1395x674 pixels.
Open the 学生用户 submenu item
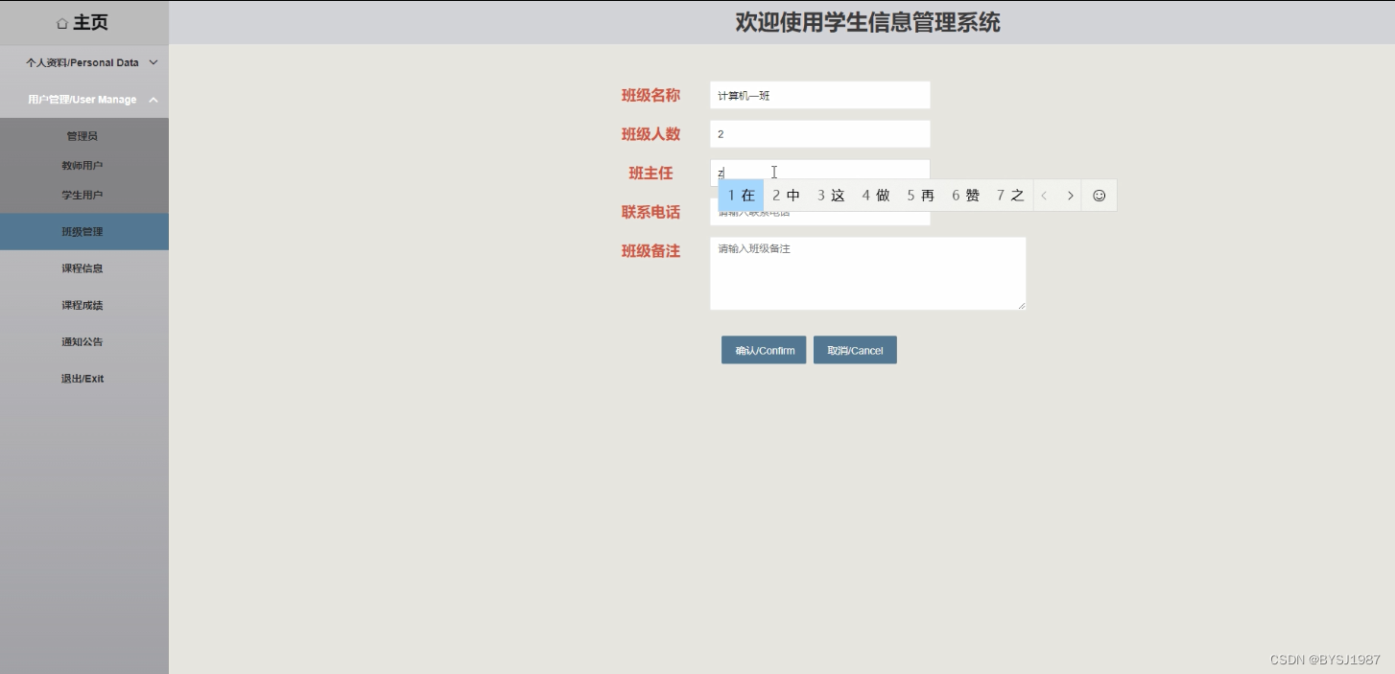pos(83,196)
